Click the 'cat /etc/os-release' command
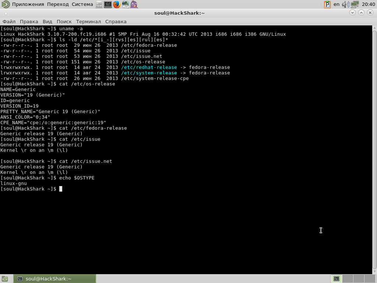Screen dimensions: 377x283 coord(87,84)
